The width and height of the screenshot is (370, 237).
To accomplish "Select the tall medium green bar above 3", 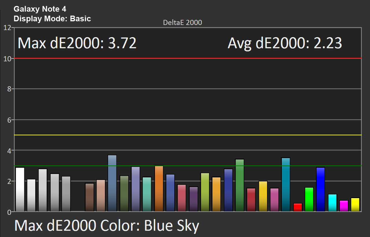I will [240, 185].
